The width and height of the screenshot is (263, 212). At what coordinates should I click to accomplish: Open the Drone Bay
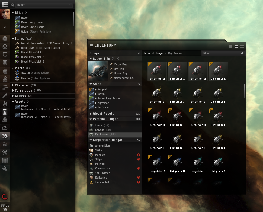[120, 73]
